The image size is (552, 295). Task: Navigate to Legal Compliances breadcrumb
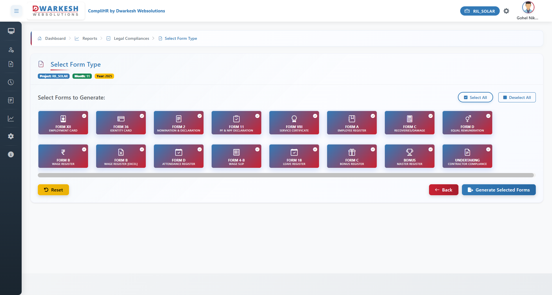[131, 38]
